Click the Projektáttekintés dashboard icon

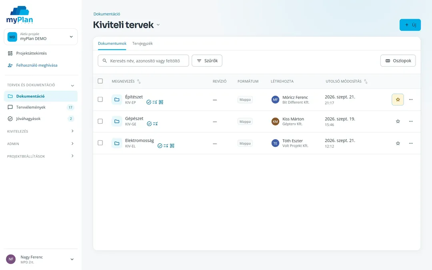tap(10, 53)
